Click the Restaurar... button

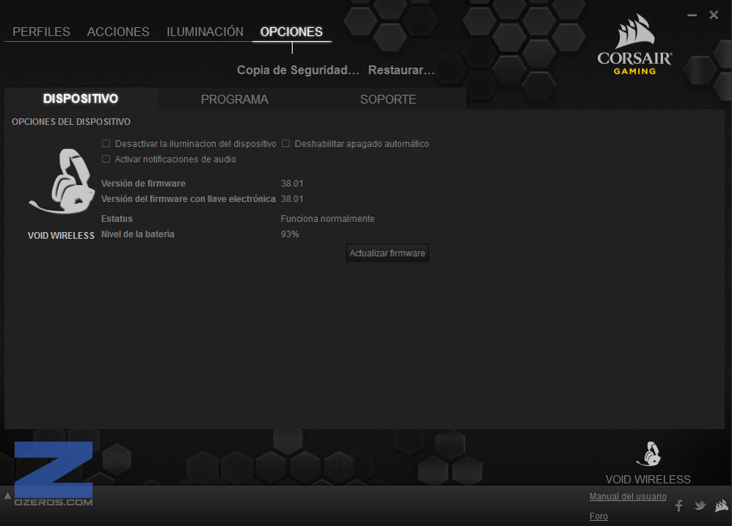tap(402, 70)
